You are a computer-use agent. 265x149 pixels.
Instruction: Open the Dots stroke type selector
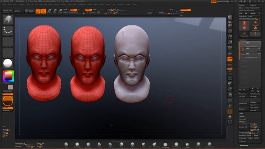click(x=8, y=31)
